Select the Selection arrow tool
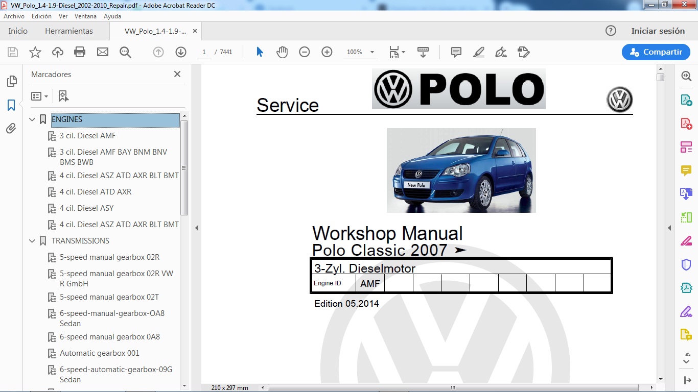The width and height of the screenshot is (698, 392). pos(260,52)
